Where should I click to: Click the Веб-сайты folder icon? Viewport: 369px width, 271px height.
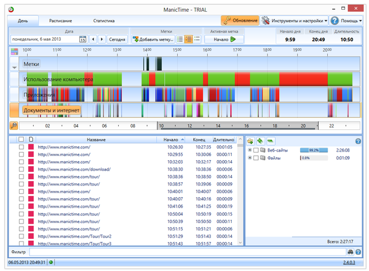pos(263,150)
